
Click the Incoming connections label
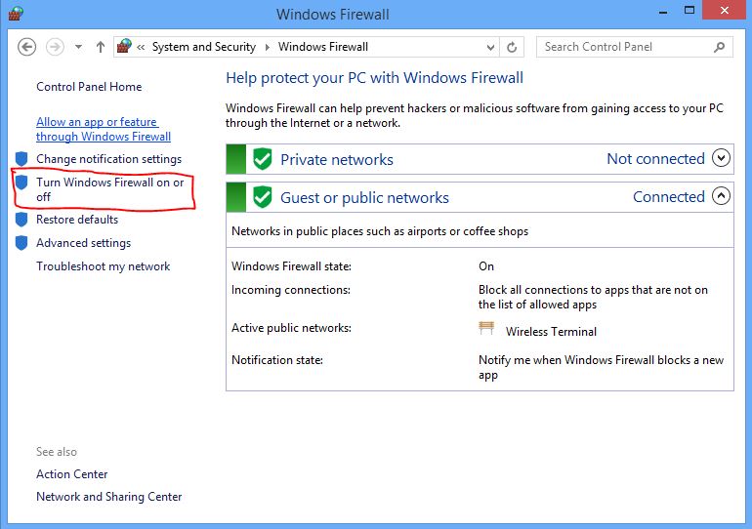(291, 290)
